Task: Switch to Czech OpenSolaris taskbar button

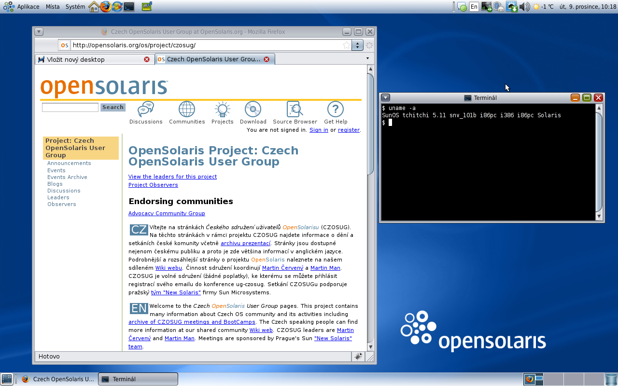Action: pyautogui.click(x=57, y=379)
